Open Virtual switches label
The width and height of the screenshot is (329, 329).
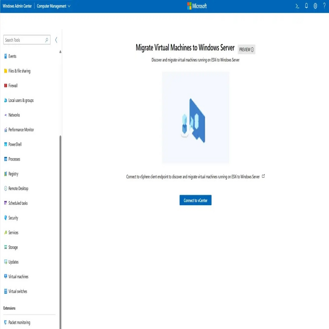point(18,291)
